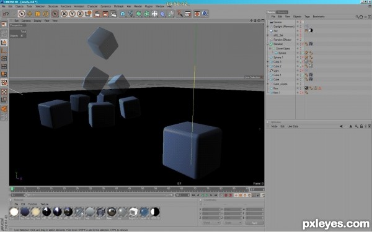The width and height of the screenshot is (372, 232).
Task: Expand the Cube 3 object
Action: (268, 62)
